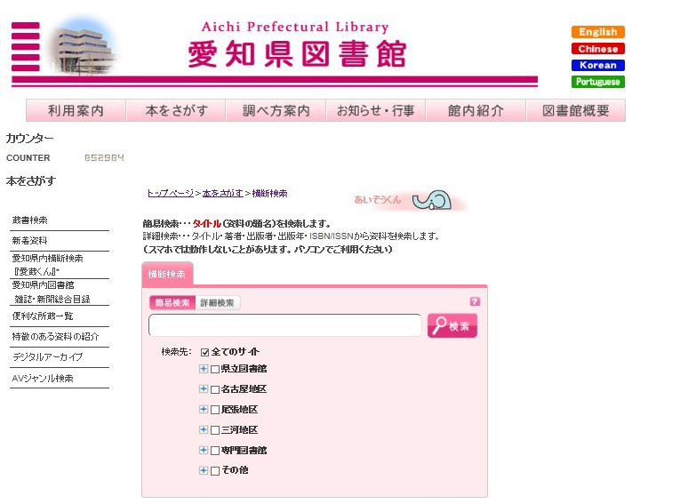Check the 尾張地区 checkbox
688x504 pixels.
(215, 410)
